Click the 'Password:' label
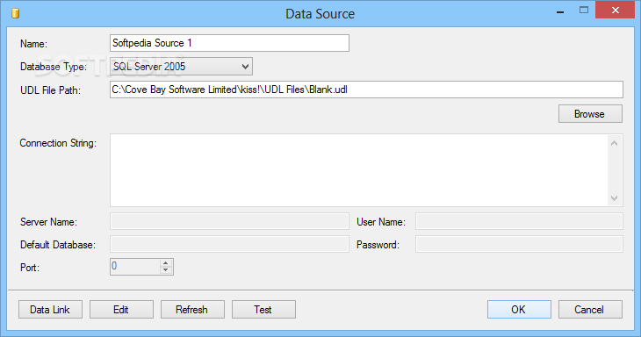Image resolution: width=641 pixels, height=337 pixels. [378, 245]
